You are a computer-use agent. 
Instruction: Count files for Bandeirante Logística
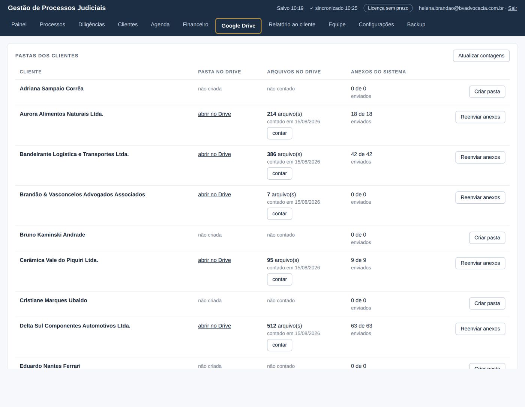point(279,173)
